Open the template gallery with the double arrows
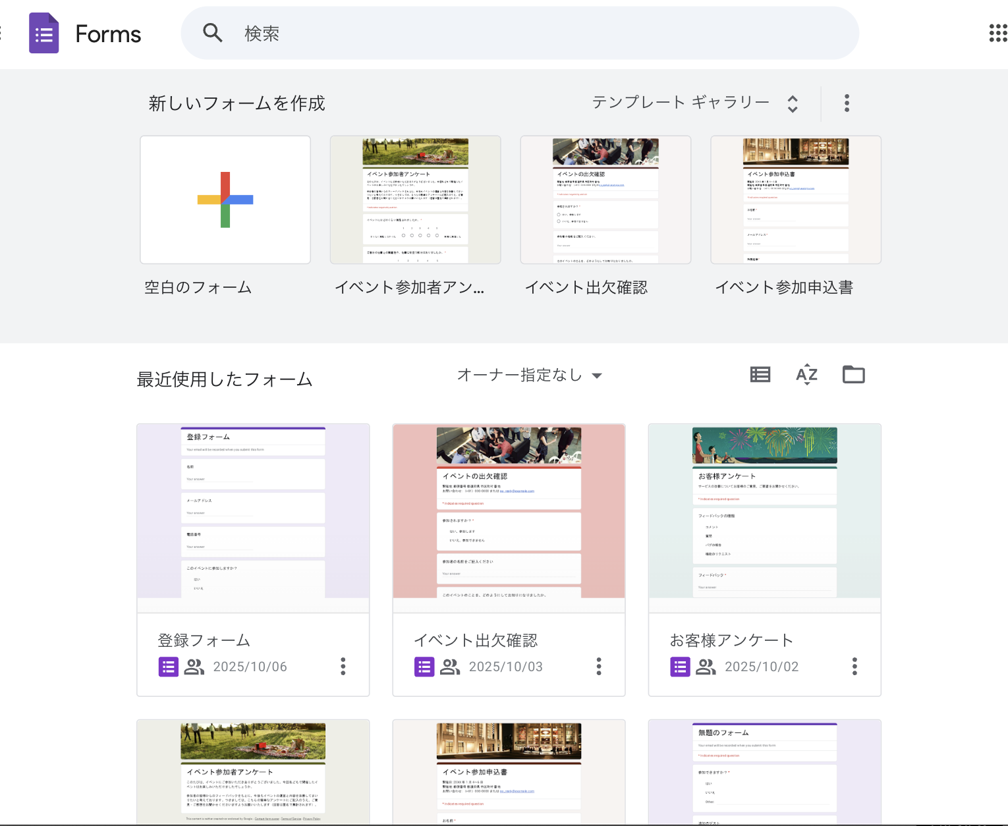The height and width of the screenshot is (826, 1008). coord(793,103)
